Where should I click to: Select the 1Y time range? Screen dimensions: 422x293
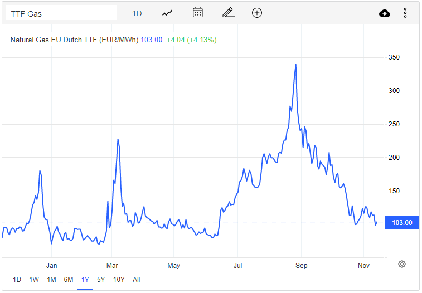85,280
